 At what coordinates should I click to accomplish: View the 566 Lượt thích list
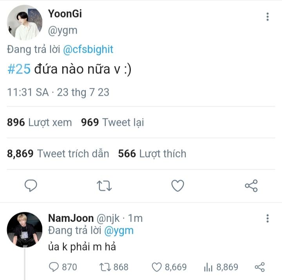(x=152, y=154)
